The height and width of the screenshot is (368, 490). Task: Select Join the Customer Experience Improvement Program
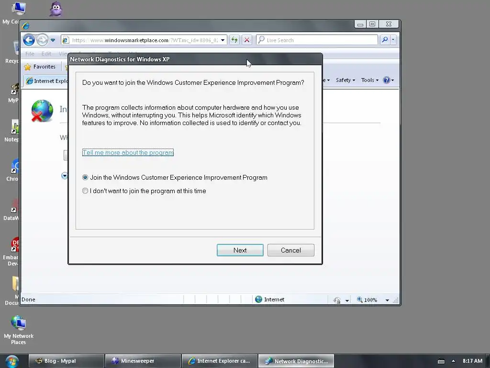(x=175, y=177)
